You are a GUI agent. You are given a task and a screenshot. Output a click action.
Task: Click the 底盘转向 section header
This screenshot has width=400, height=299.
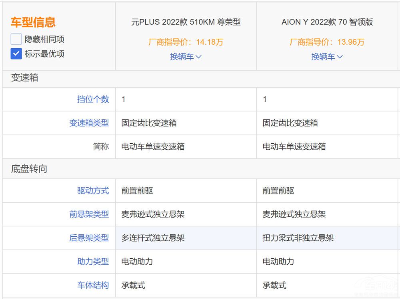pyautogui.click(x=29, y=169)
